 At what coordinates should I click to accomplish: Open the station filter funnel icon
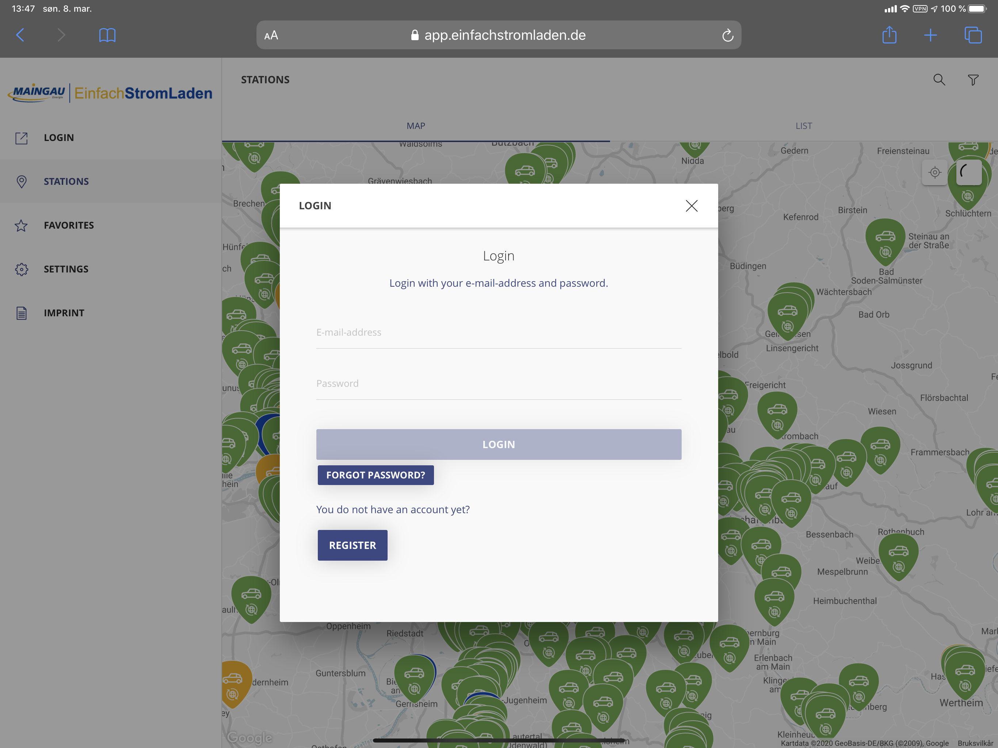973,80
